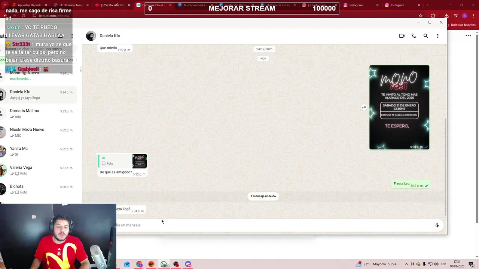Switch to Buscar en Fiesta tab
This screenshot has width=479, height=269.
pyautogui.click(x=194, y=5)
